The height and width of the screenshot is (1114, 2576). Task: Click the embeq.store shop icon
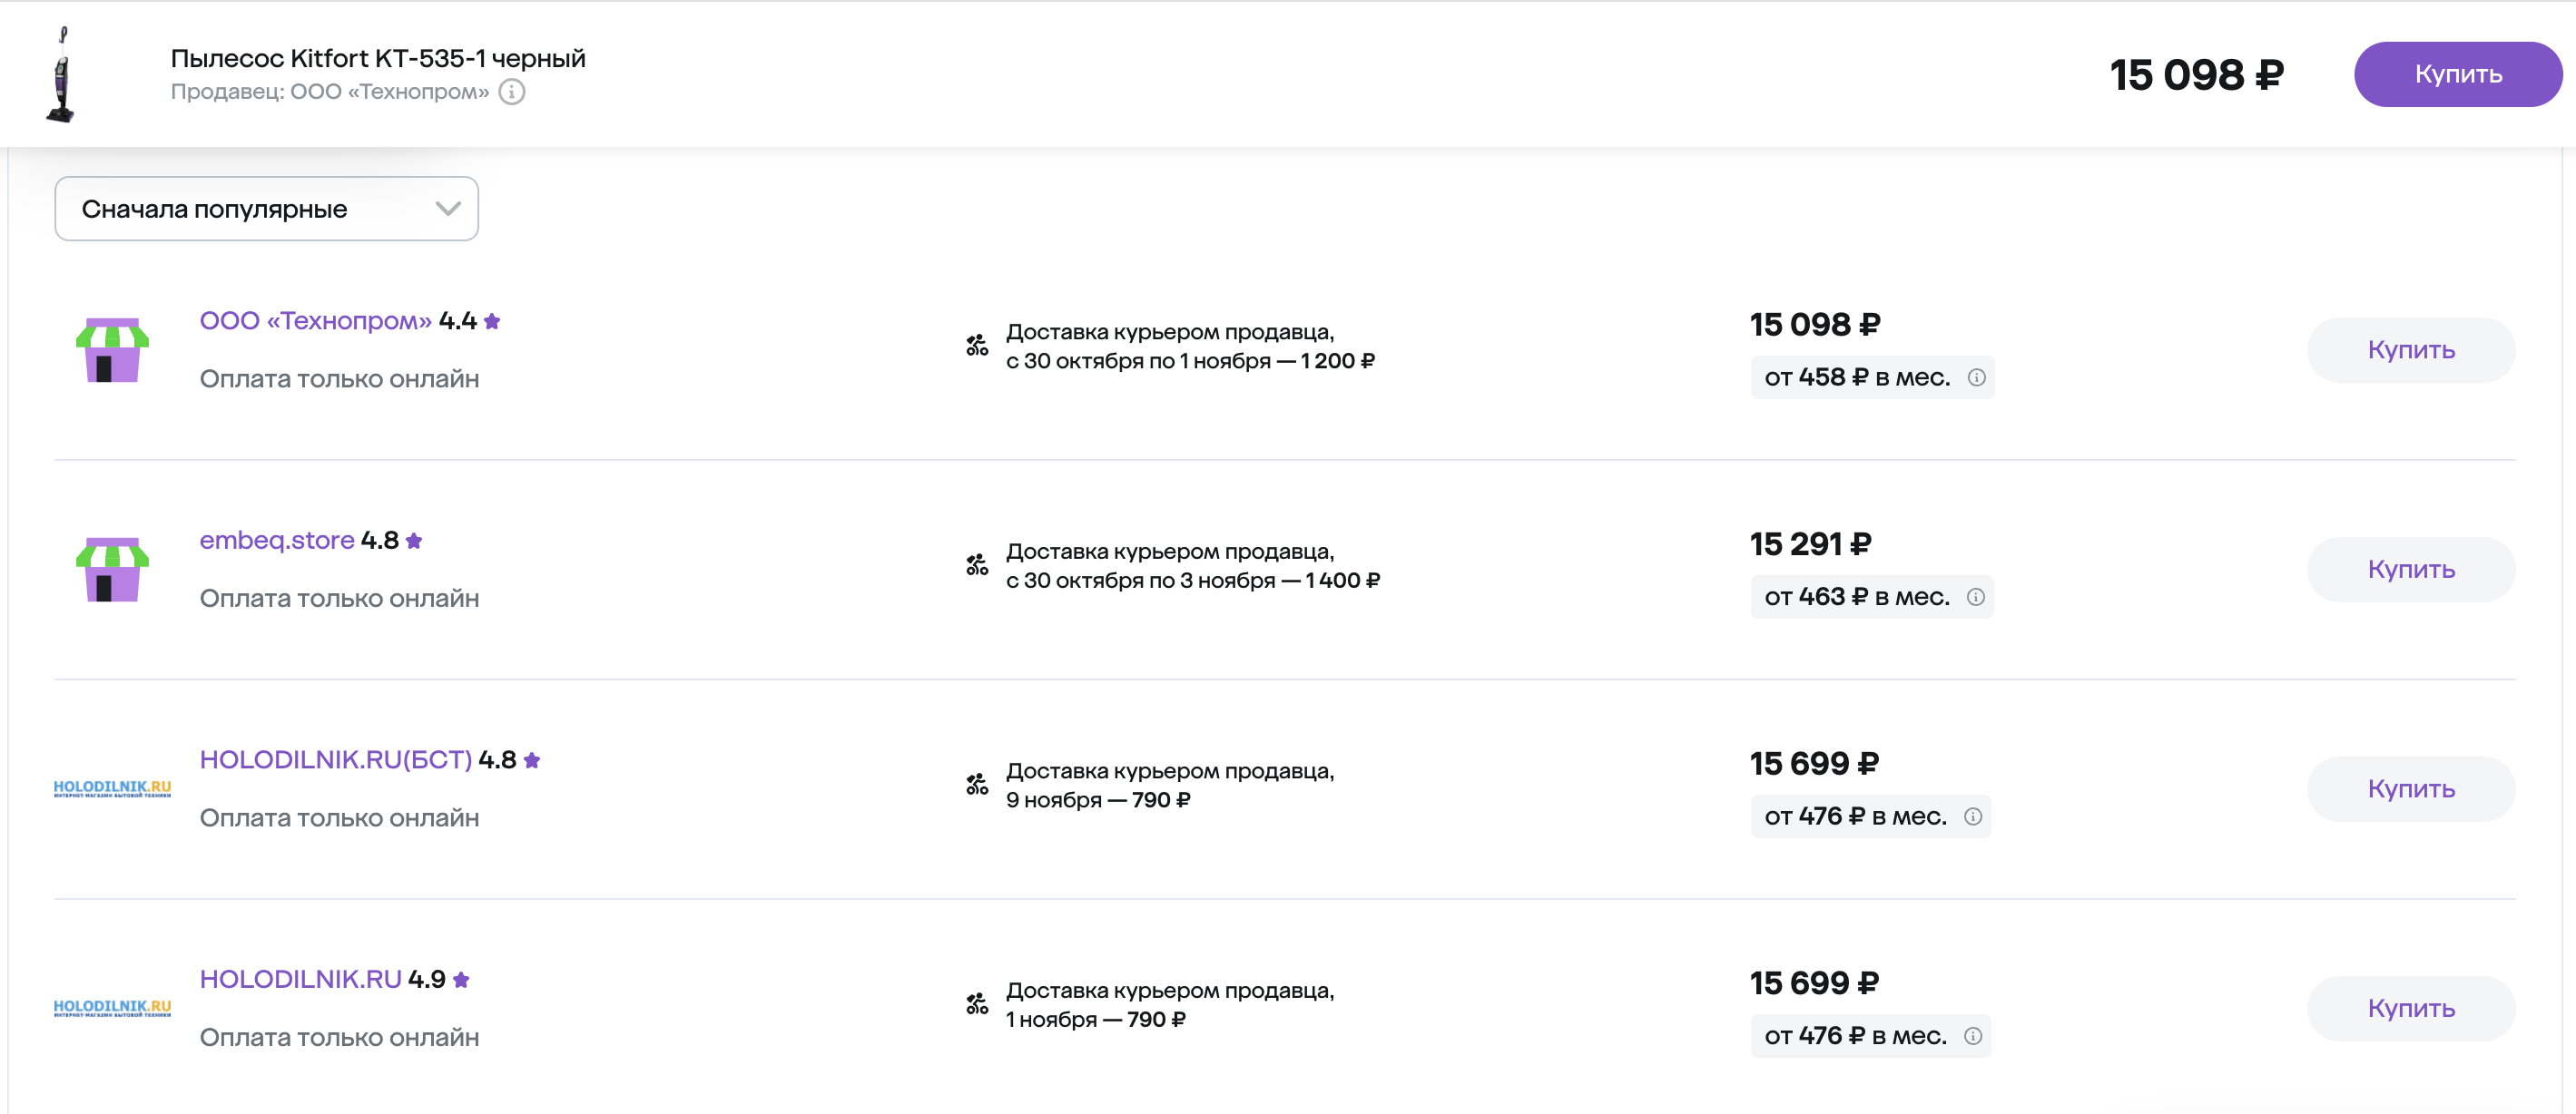pos(112,570)
